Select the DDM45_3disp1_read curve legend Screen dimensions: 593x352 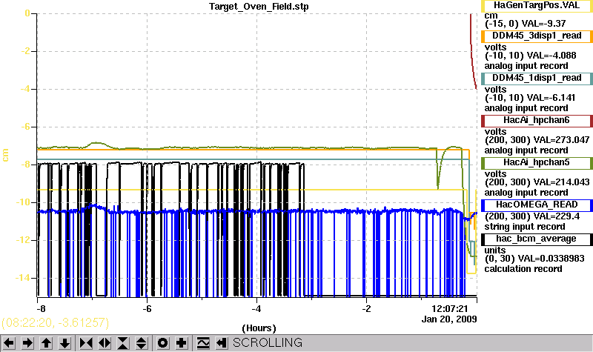click(x=537, y=36)
